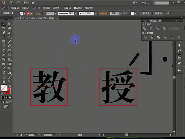This screenshot has height=139, width=185.
Task: Click the Merge pathfinder icon
Action: [158, 37]
